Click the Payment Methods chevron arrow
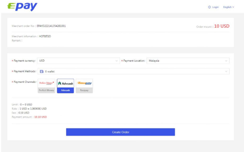 coord(226,72)
